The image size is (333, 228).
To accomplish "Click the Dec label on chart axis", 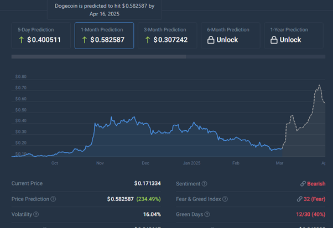I will click(145, 163).
